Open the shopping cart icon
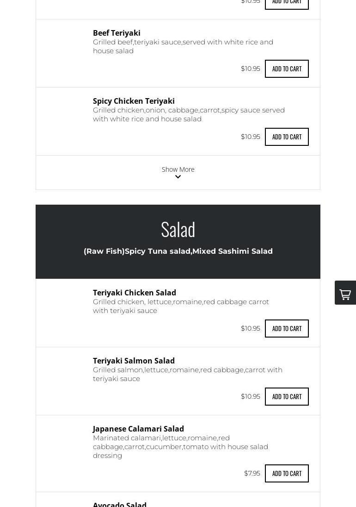 point(345,293)
